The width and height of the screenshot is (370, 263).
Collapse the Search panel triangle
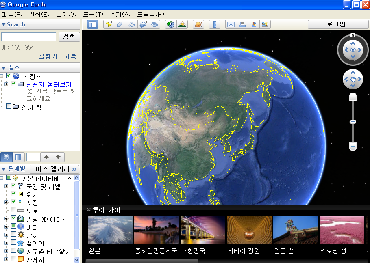click(x=4, y=24)
